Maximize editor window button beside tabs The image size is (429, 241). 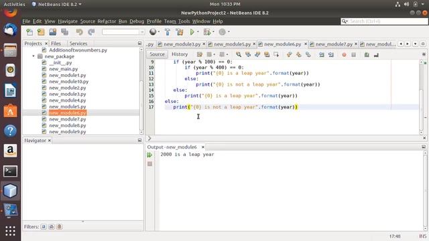pyautogui.click(x=423, y=44)
